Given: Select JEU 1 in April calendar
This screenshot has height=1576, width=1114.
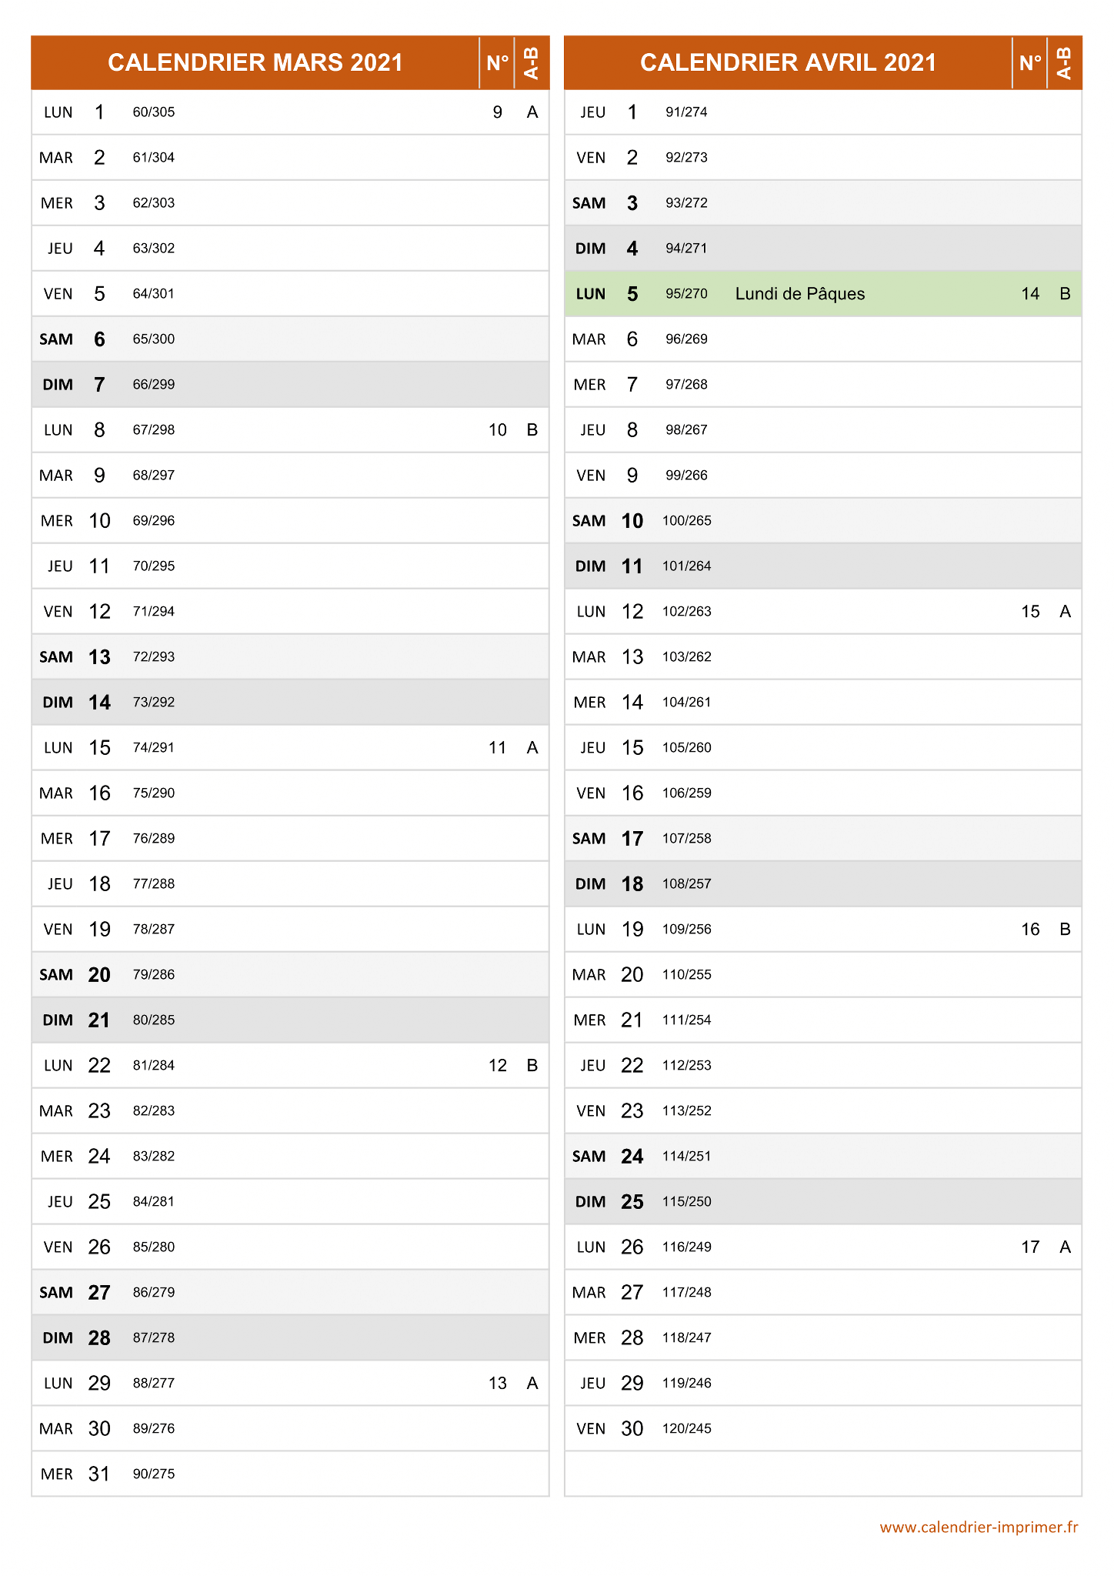Looking at the screenshot, I should click(609, 112).
